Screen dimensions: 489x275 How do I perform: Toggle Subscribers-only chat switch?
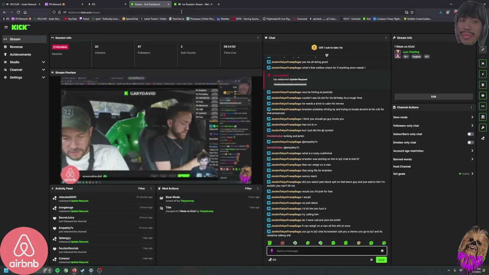[471, 134]
